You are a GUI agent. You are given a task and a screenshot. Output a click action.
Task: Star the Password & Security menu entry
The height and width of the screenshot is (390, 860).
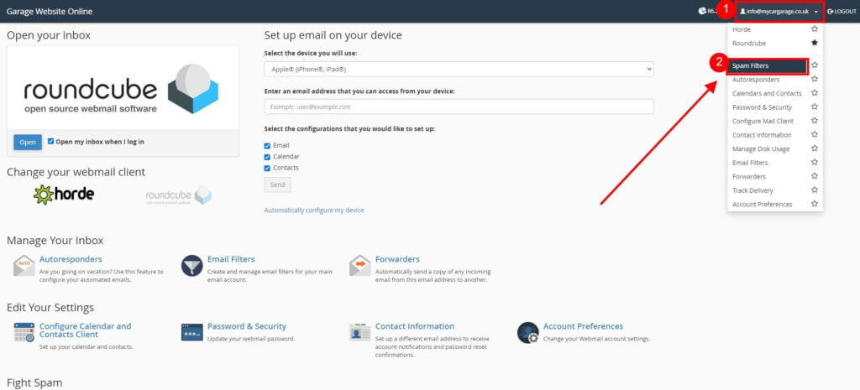click(x=815, y=107)
